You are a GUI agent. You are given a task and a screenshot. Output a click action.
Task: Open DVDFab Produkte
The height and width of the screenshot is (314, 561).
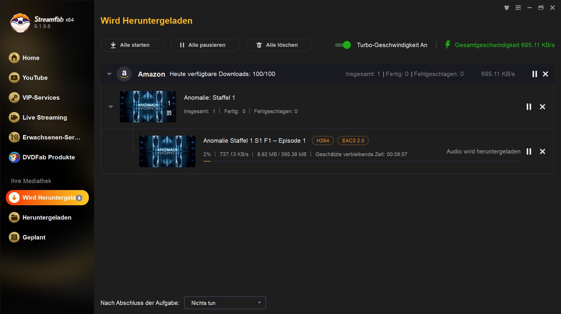click(47, 157)
